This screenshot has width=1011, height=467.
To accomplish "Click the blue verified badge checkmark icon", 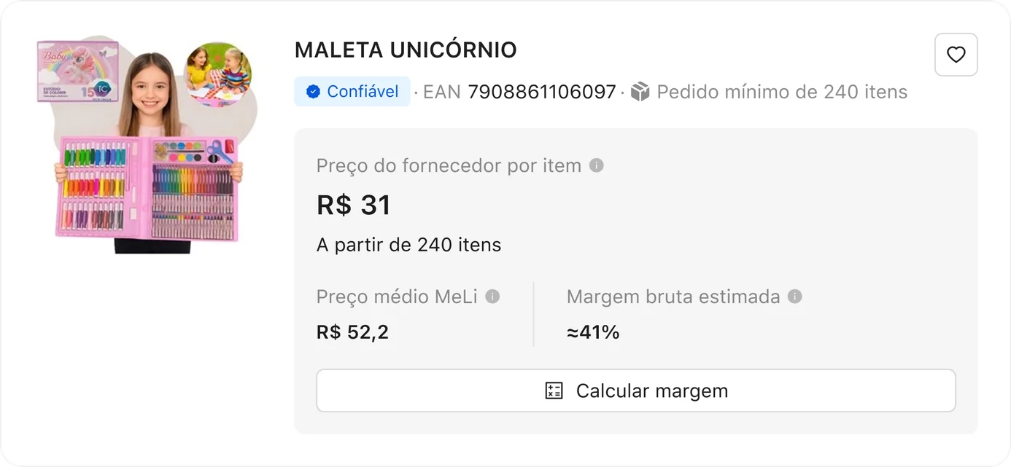I will tap(313, 92).
